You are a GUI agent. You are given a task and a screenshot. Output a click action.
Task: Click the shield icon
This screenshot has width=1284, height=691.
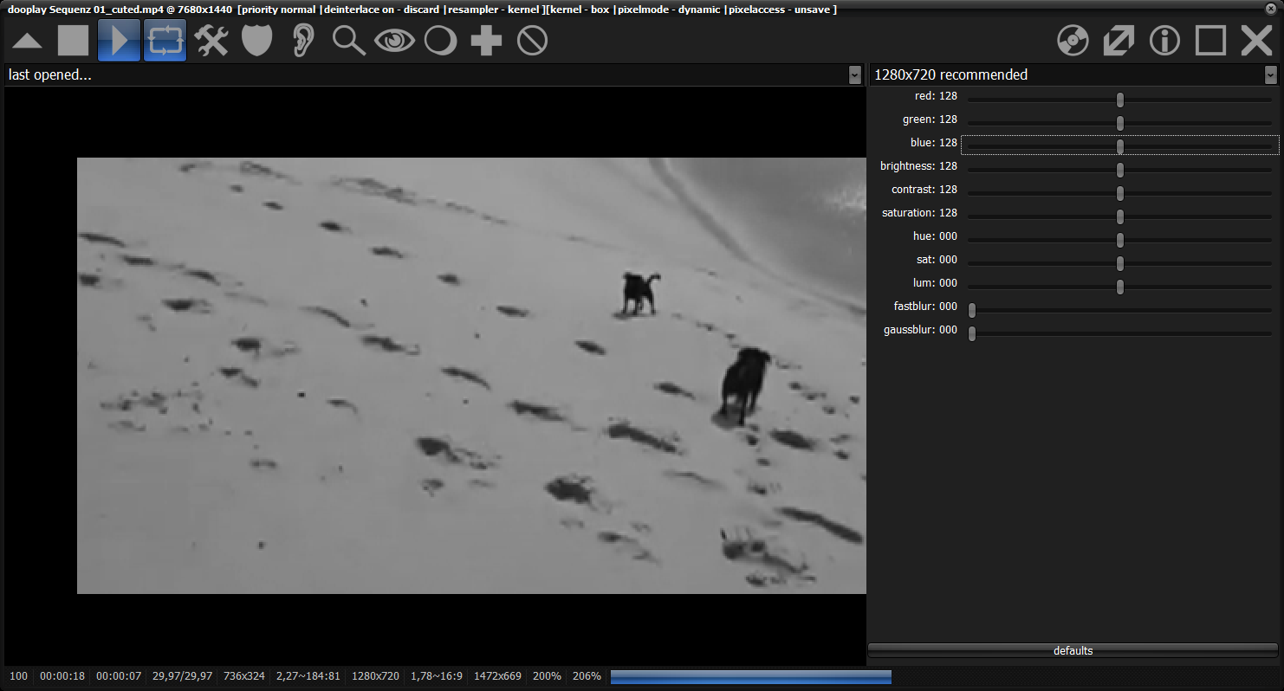(x=257, y=41)
